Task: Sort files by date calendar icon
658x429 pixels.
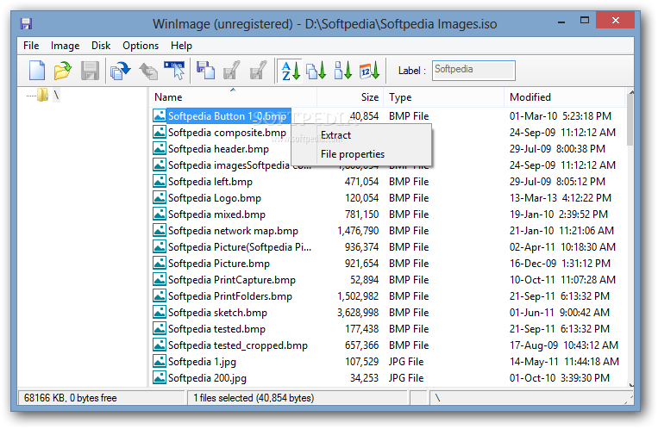Action: [369, 70]
